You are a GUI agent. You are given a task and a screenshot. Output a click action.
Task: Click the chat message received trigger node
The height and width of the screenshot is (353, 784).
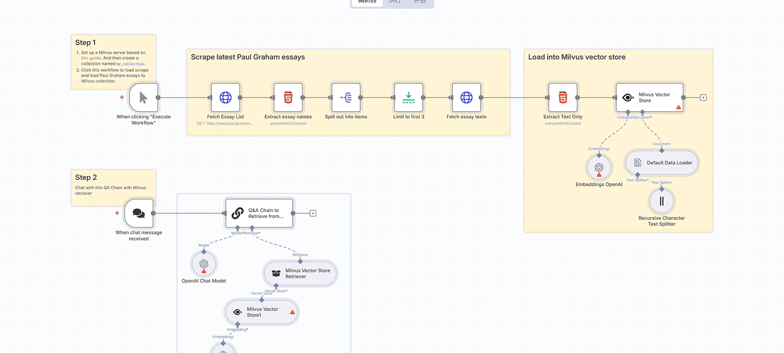coord(139,213)
